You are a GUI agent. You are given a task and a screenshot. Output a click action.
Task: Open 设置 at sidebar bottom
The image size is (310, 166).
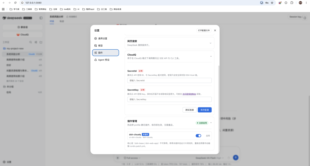coord(7,162)
